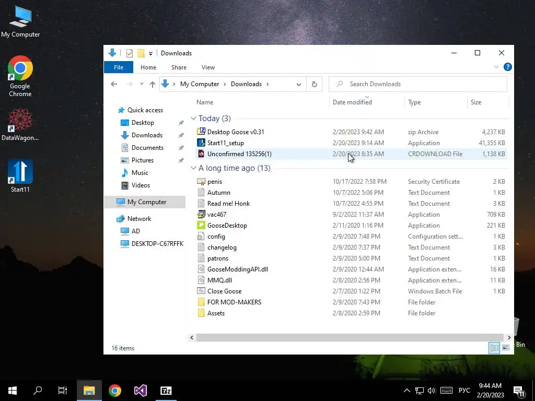Select AD network computer
The width and height of the screenshot is (535, 401).
135,231
